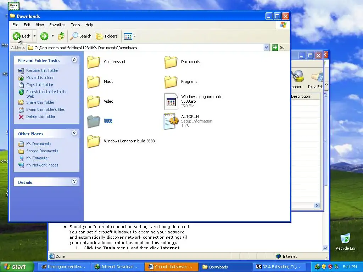Open the Help menu

(89, 25)
